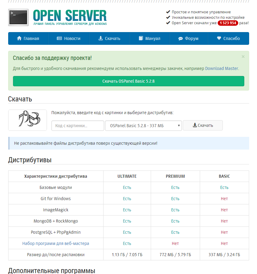This screenshot has height=274, width=257.
Task: Click the Скачать button next to dropdown
Action: coord(203,125)
